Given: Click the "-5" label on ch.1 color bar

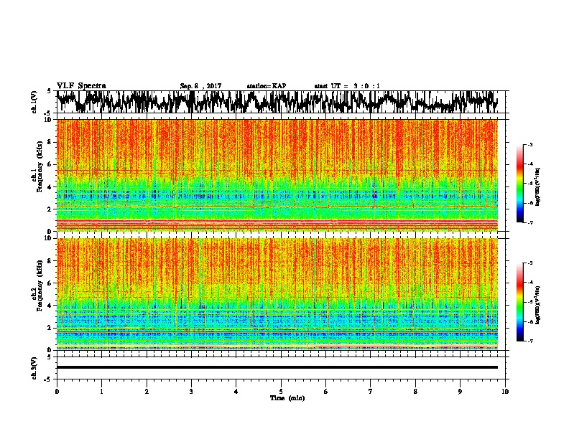Looking at the screenshot, I should pos(530,184).
